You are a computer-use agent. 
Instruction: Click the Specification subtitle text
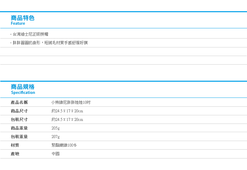point(23,93)
